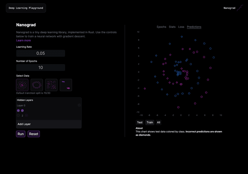Click the Nanograd logo icon in header
The image size is (248, 174).
click(x=241, y=8)
